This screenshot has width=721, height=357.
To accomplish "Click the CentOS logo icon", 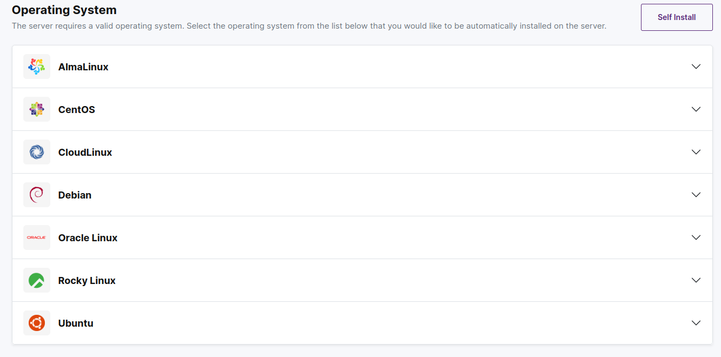I will pyautogui.click(x=37, y=109).
